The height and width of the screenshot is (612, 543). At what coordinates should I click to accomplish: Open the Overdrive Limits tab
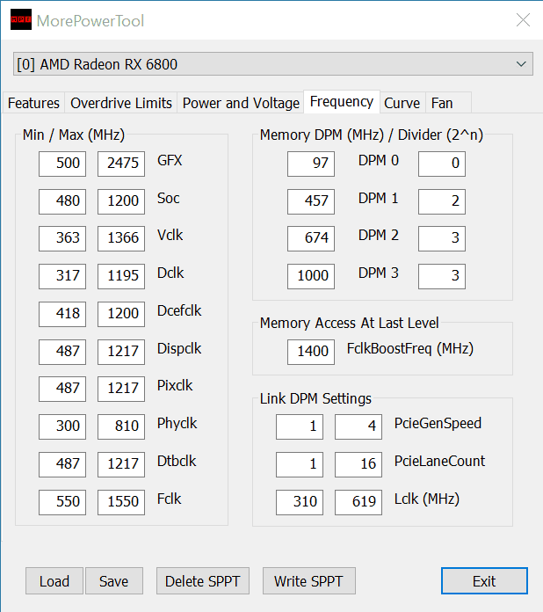(121, 103)
